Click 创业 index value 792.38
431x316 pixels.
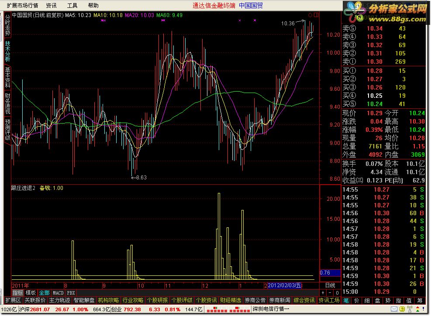pos(132,309)
